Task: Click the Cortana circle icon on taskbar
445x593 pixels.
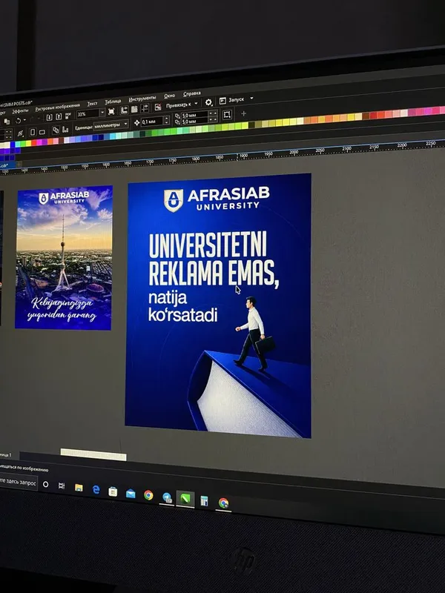Action: pyautogui.click(x=45, y=484)
